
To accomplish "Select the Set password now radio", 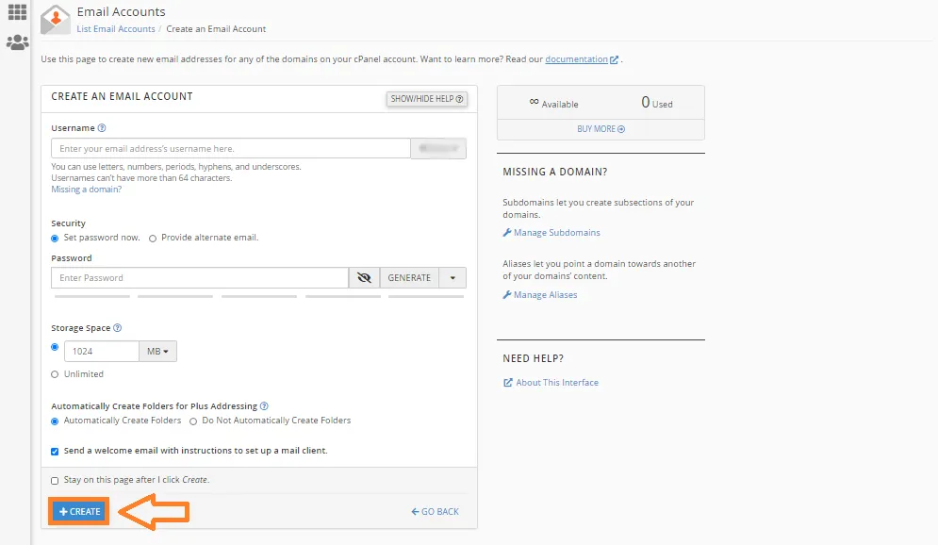I will tap(55, 239).
